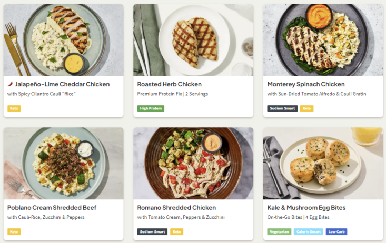Click the Jalapeño-Lime Cheddar Chicken title
The width and height of the screenshot is (386, 243).
62,84
